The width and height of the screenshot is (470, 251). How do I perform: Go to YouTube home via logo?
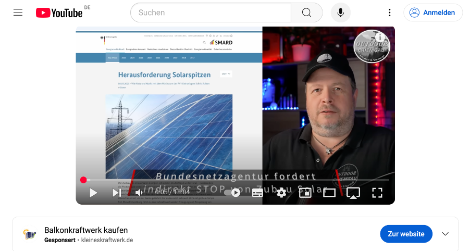coord(59,13)
